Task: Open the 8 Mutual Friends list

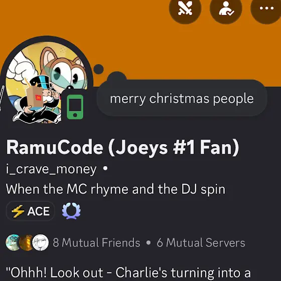Action: pos(96,243)
